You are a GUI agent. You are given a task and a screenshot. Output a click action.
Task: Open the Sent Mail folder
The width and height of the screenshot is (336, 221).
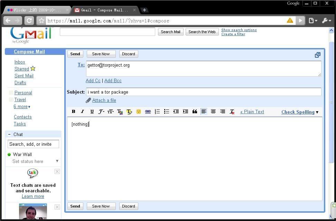point(24,76)
